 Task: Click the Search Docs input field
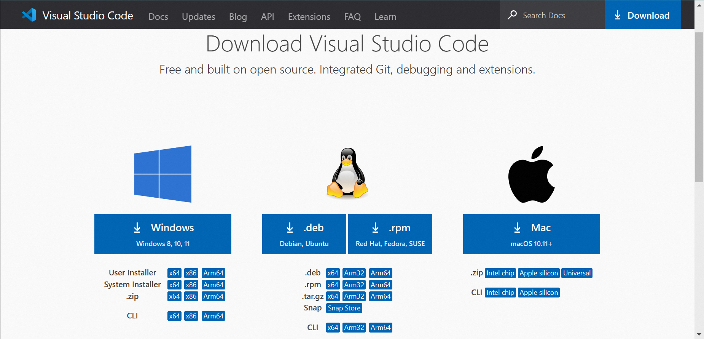coord(552,15)
